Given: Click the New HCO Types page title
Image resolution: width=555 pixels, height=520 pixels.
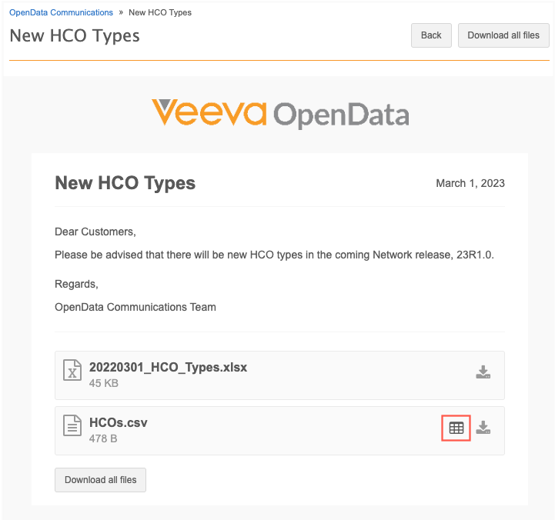Looking at the screenshot, I should (75, 36).
